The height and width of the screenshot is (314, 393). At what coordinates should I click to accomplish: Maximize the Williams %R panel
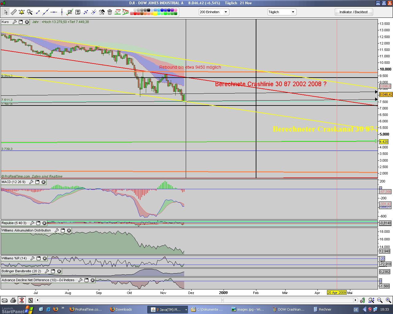tap(38, 258)
